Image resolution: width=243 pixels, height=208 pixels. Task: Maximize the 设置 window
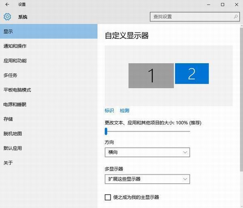(x=222, y=4)
